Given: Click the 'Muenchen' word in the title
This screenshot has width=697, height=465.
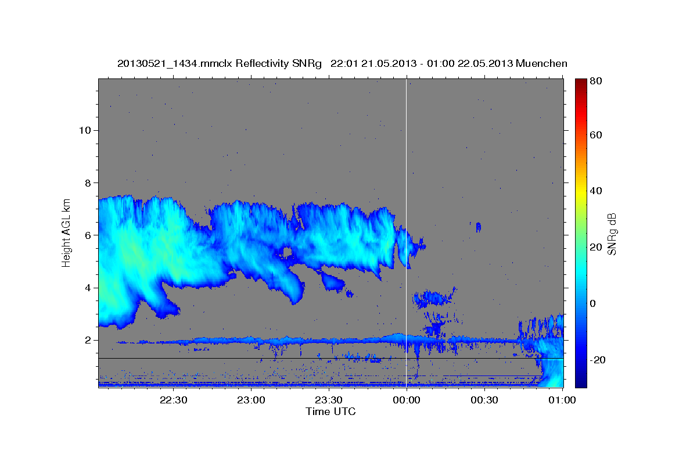Looking at the screenshot, I should pos(541,64).
